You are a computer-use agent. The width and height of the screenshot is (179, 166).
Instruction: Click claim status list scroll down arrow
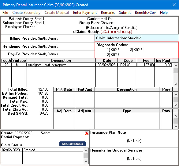86,161
